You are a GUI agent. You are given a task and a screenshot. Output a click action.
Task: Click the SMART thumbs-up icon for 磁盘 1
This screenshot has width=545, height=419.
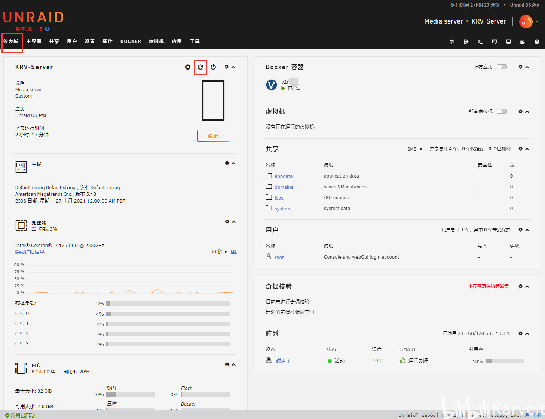403,360
